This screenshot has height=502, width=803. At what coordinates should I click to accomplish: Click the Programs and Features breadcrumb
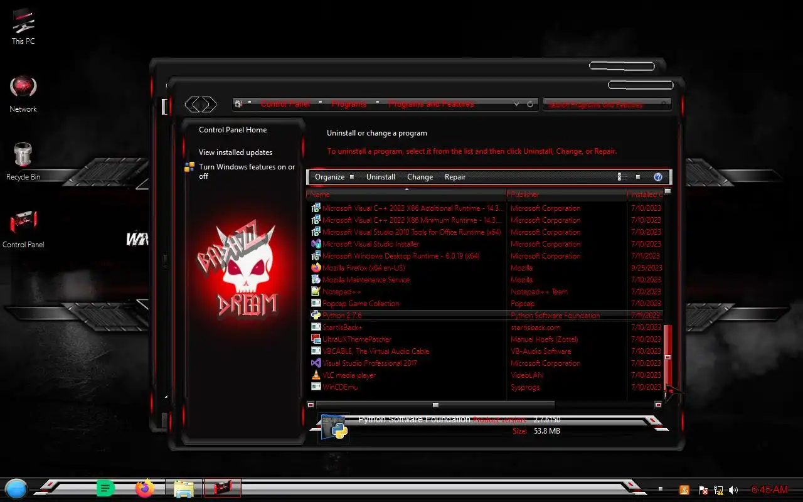[432, 104]
